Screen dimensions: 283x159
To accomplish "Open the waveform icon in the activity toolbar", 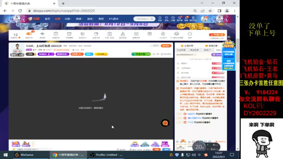I will tap(42, 35).
